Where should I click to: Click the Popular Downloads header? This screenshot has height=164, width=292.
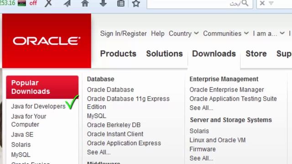pos(42,87)
